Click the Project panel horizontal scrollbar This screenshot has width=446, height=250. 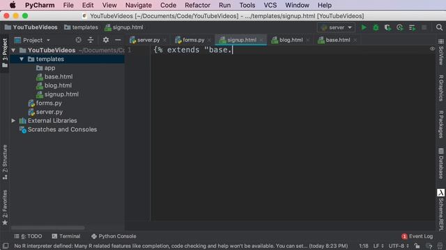coord(48,228)
